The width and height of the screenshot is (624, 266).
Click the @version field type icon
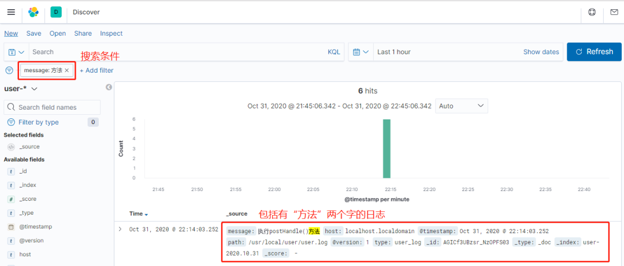coord(11,241)
